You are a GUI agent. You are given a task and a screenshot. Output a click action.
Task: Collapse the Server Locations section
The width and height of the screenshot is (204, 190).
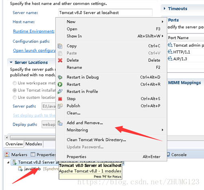pos(11,62)
